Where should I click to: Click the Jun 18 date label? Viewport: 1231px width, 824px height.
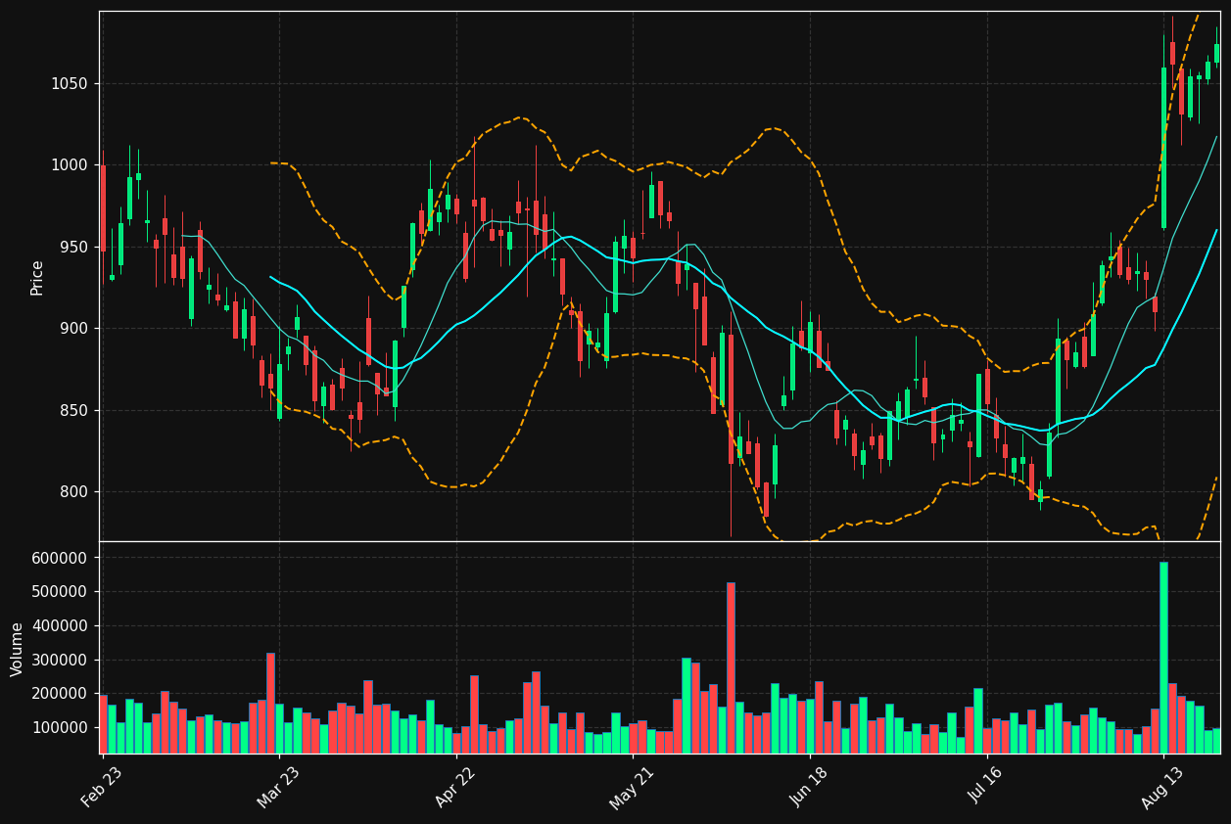(x=810, y=787)
